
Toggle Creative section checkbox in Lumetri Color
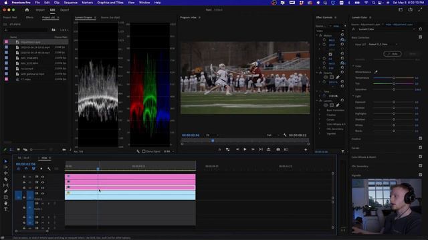point(421,139)
